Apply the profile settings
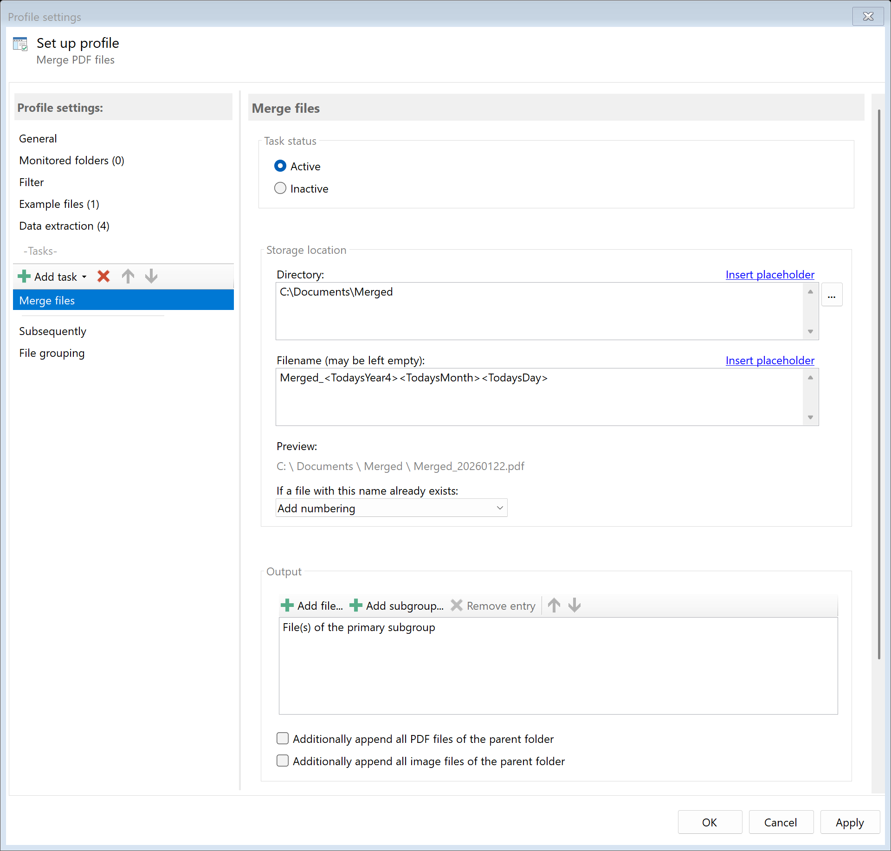The height and width of the screenshot is (851, 891). point(849,822)
